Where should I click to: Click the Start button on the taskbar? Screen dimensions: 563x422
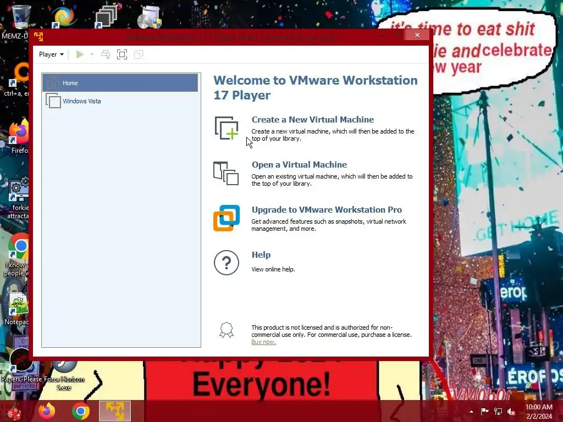click(x=14, y=411)
